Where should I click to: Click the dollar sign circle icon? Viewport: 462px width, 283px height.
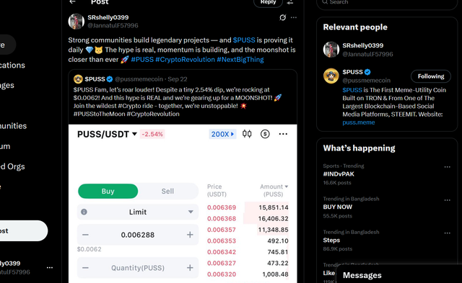pos(265,134)
